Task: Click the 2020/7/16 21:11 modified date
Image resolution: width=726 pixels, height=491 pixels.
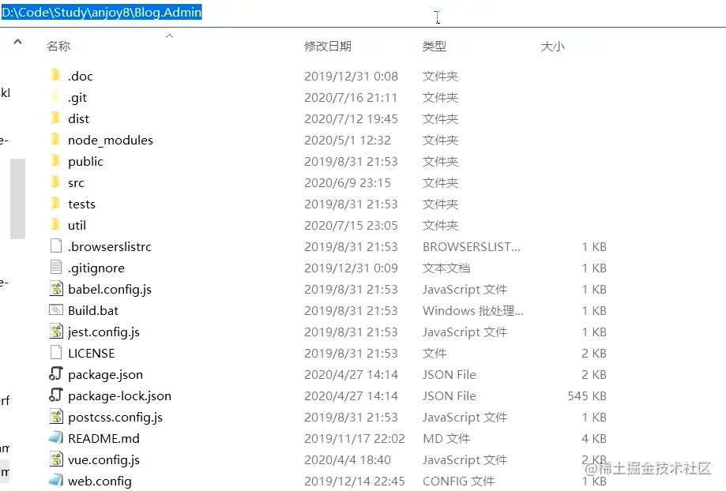Action: tap(351, 98)
